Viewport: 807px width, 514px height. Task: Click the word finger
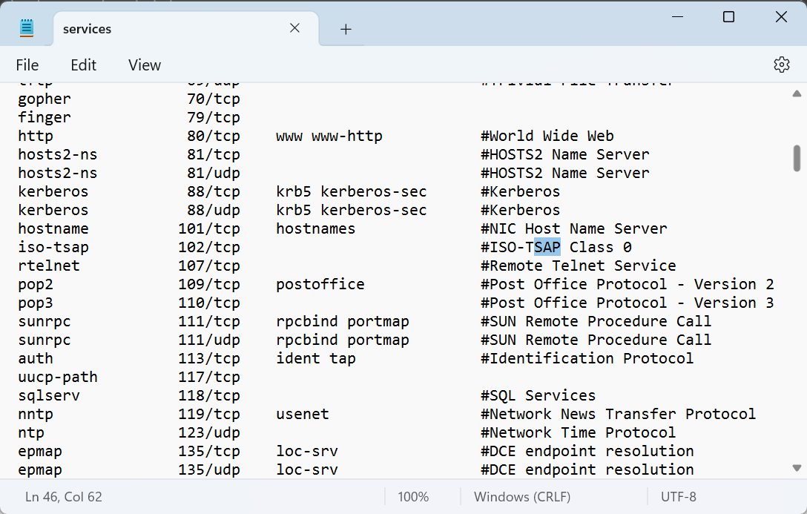click(45, 117)
